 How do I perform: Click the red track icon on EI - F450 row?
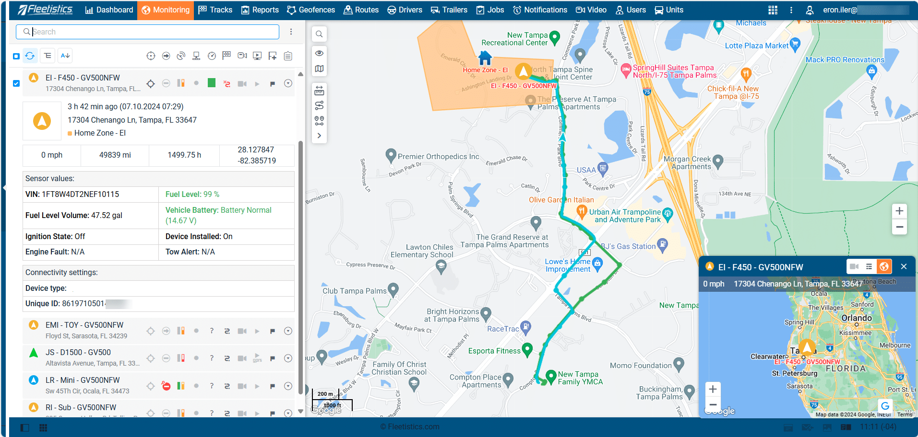click(227, 84)
